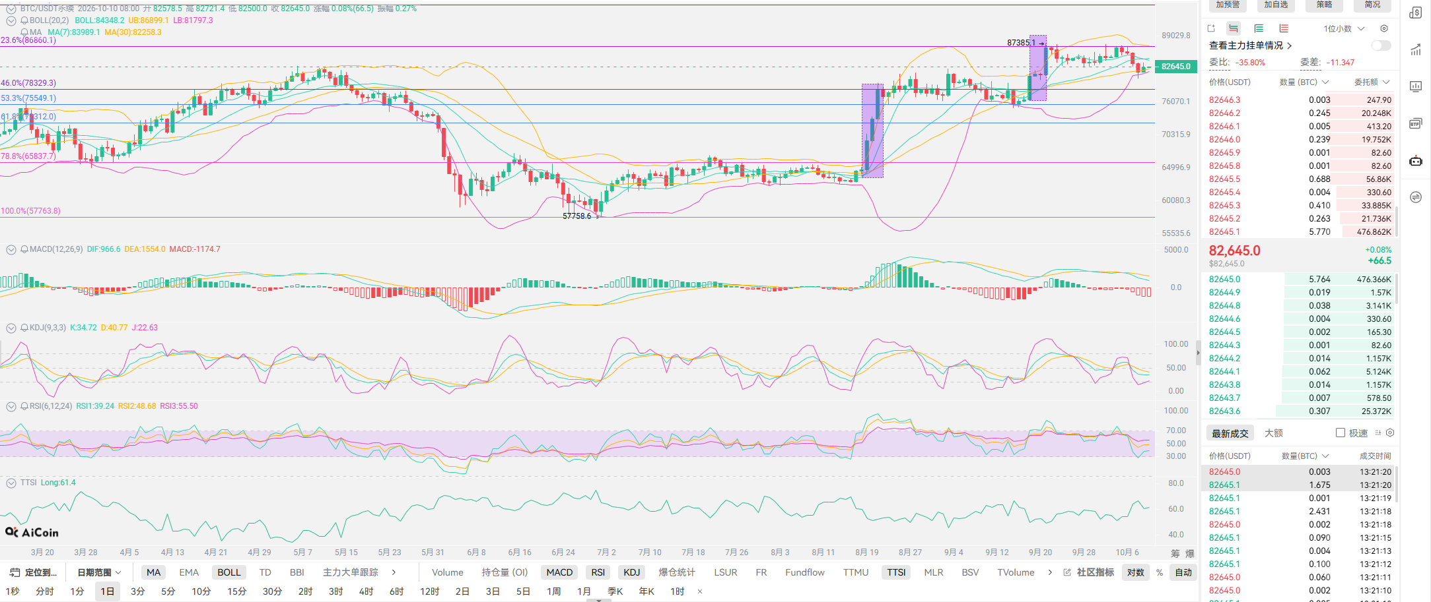1431x602 pixels.
Task: Click the calendar locate-to icon
Action: coord(13,572)
